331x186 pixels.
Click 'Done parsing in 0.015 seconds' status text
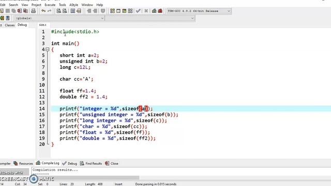[x=156, y=184]
